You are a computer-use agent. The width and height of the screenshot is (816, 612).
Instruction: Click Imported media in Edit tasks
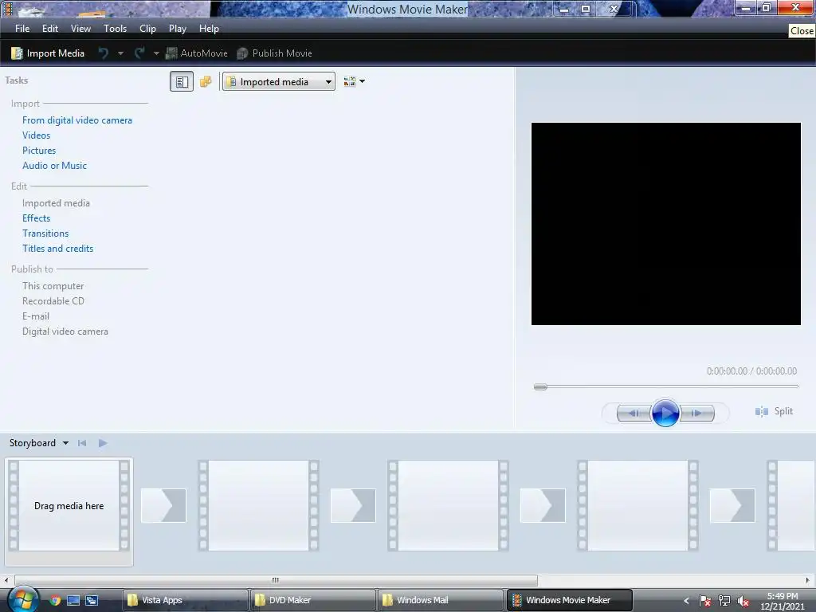tap(57, 203)
